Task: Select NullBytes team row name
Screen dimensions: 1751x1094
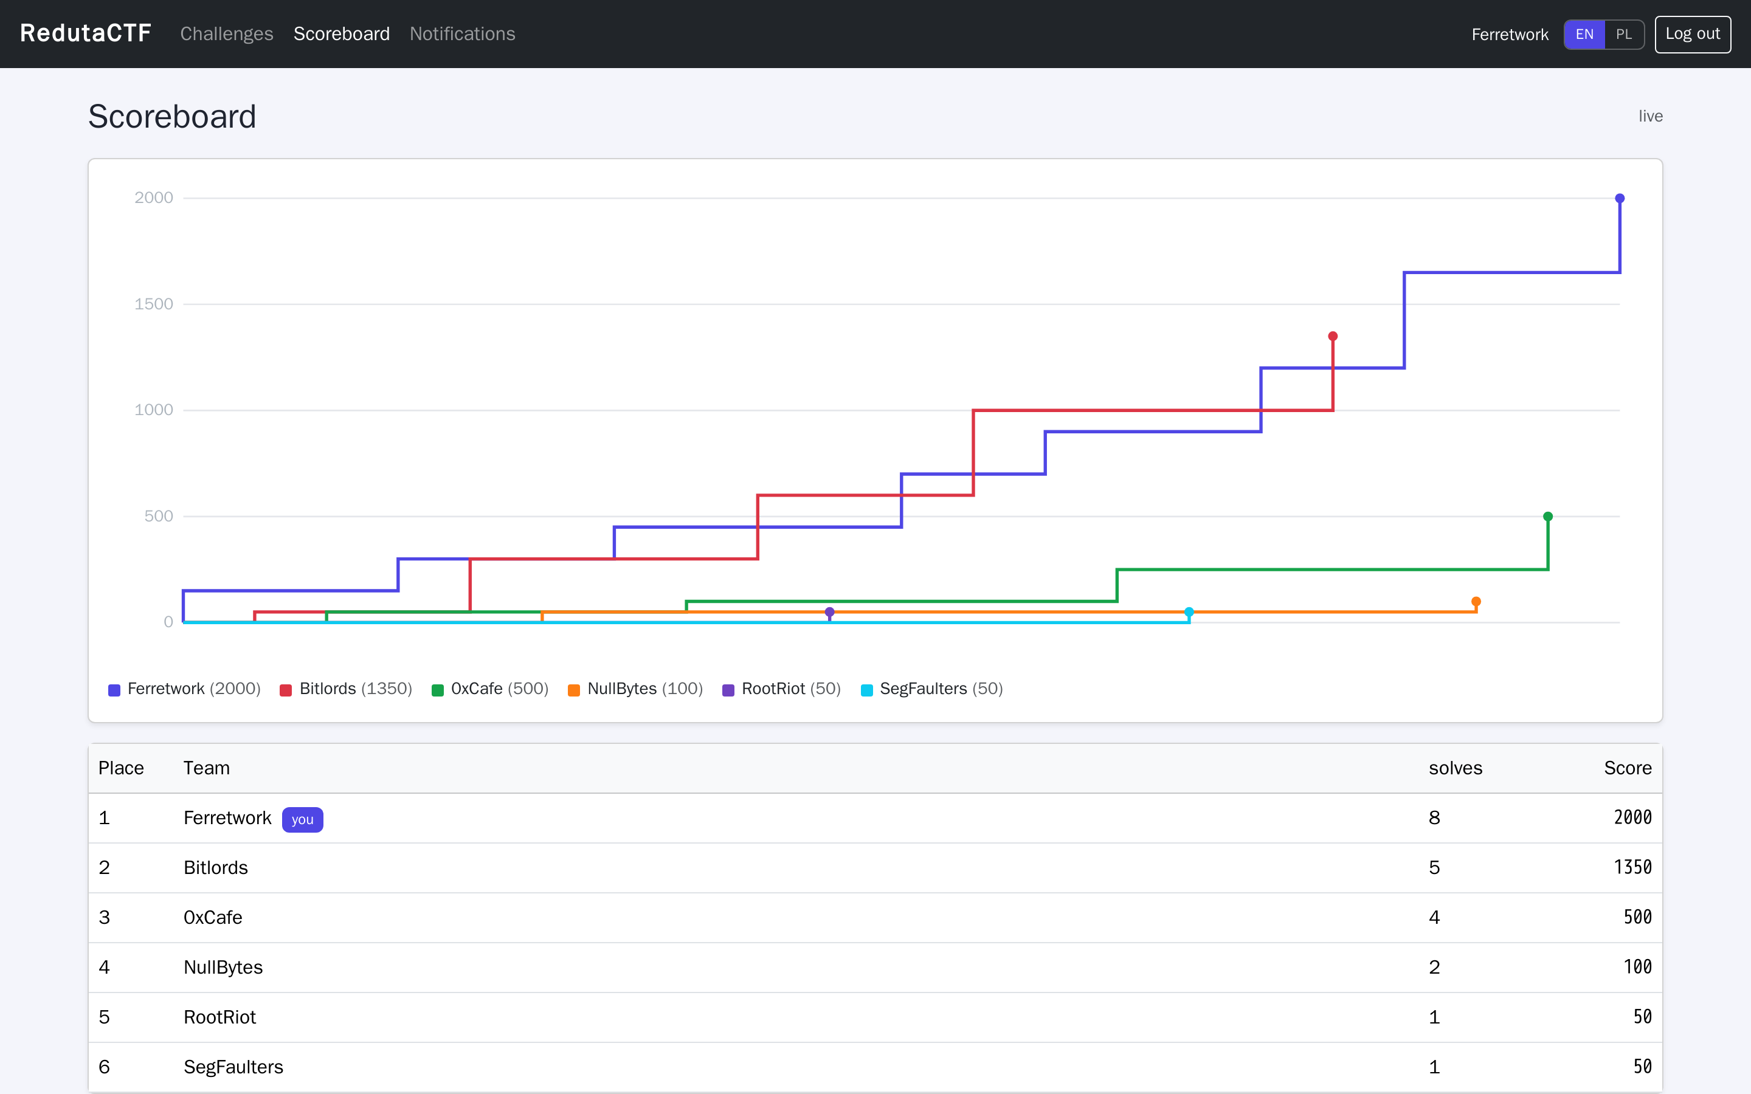Action: tap(223, 968)
